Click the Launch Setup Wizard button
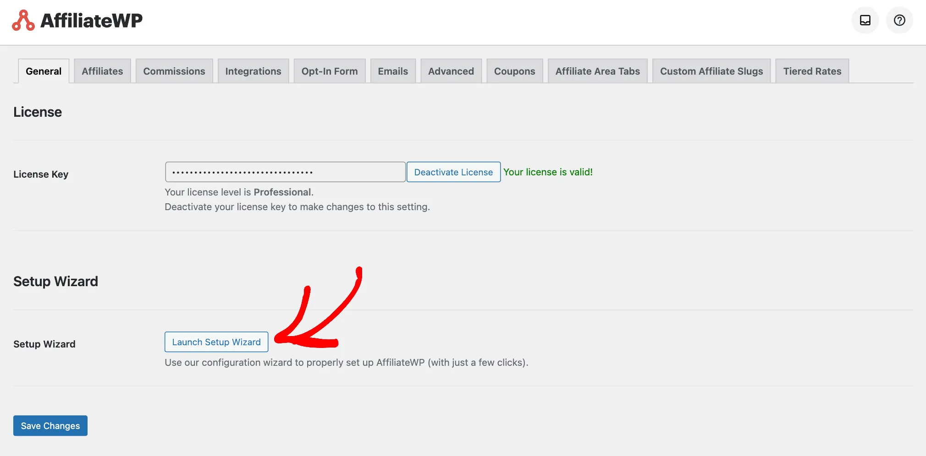 click(x=216, y=342)
